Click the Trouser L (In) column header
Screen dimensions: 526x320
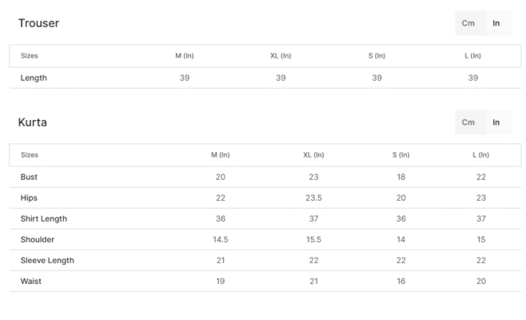(x=472, y=56)
